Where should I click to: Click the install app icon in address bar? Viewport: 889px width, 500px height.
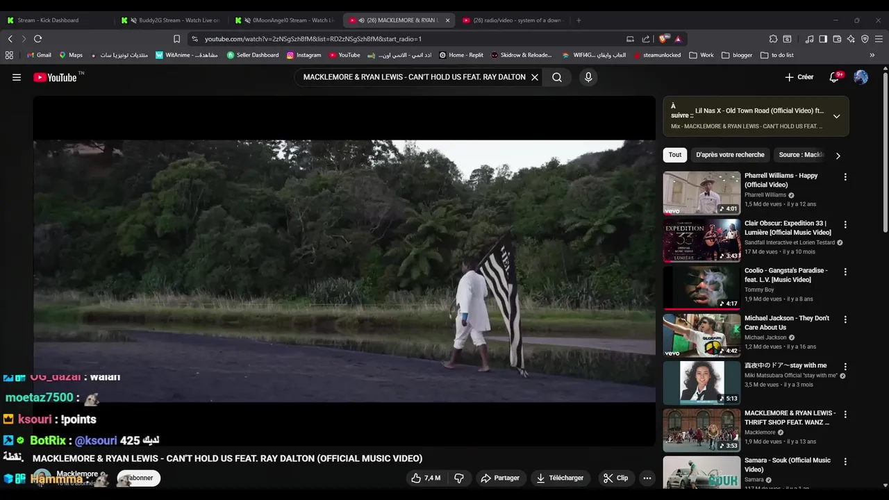pos(630,39)
